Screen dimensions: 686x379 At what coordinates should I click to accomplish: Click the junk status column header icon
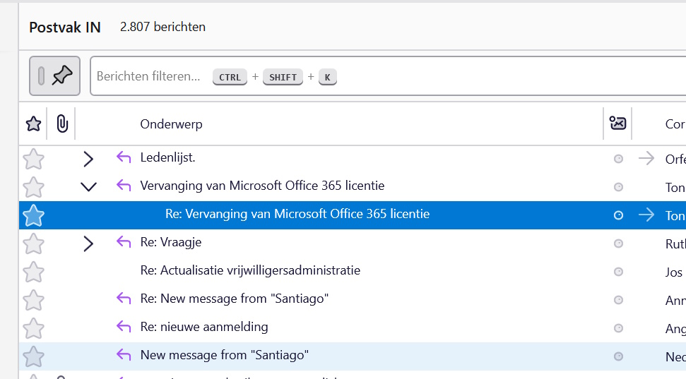(617, 124)
